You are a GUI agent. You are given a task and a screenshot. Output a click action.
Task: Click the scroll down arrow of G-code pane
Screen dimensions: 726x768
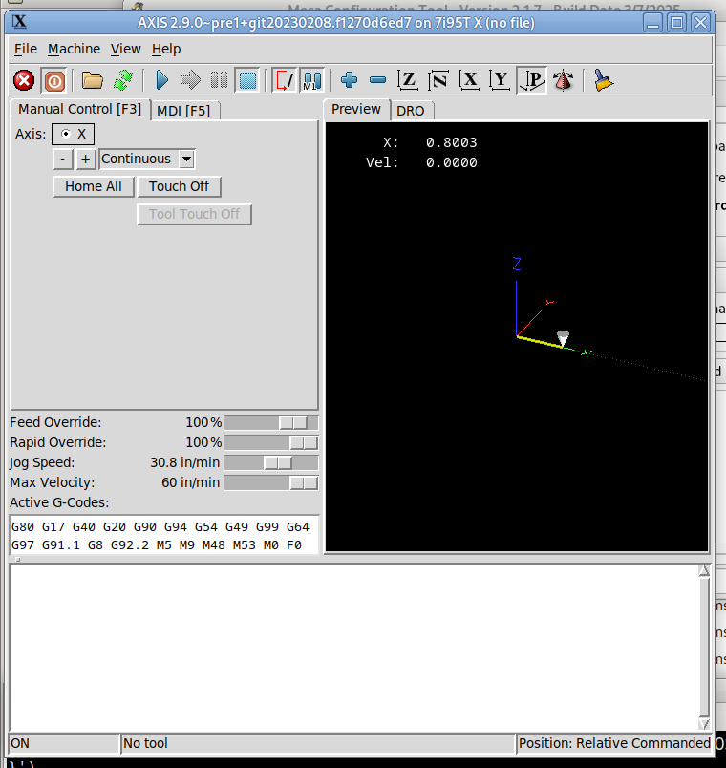click(704, 724)
